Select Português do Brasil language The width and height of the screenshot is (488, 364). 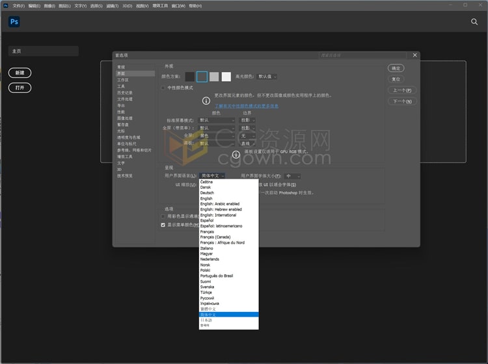coord(229,276)
